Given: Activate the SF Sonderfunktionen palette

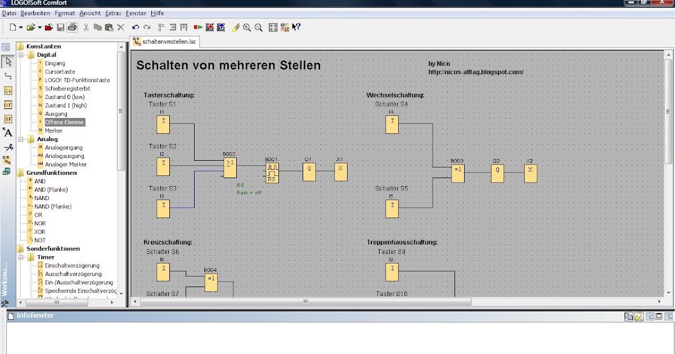Looking at the screenshot, I should (8, 119).
